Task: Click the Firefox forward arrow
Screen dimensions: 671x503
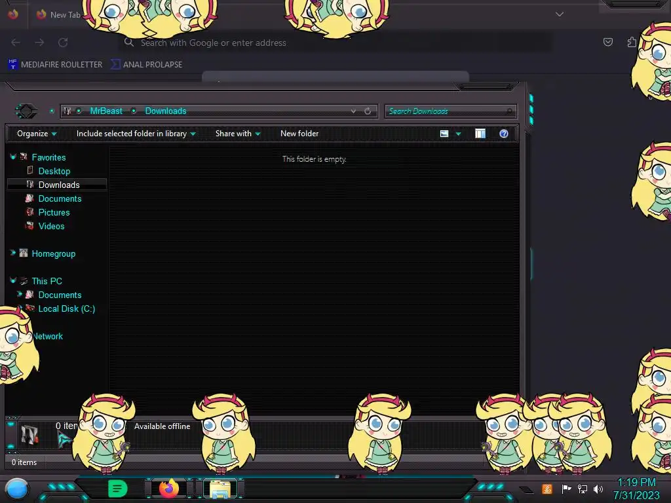Action: pos(39,43)
